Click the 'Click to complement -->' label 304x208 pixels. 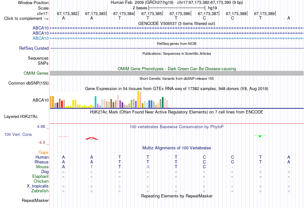tap(26, 19)
